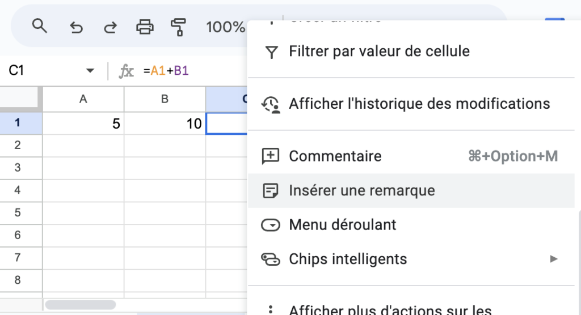Viewport: 581px width, 315px height.
Task: Select column A header
Action: pyautogui.click(x=83, y=99)
